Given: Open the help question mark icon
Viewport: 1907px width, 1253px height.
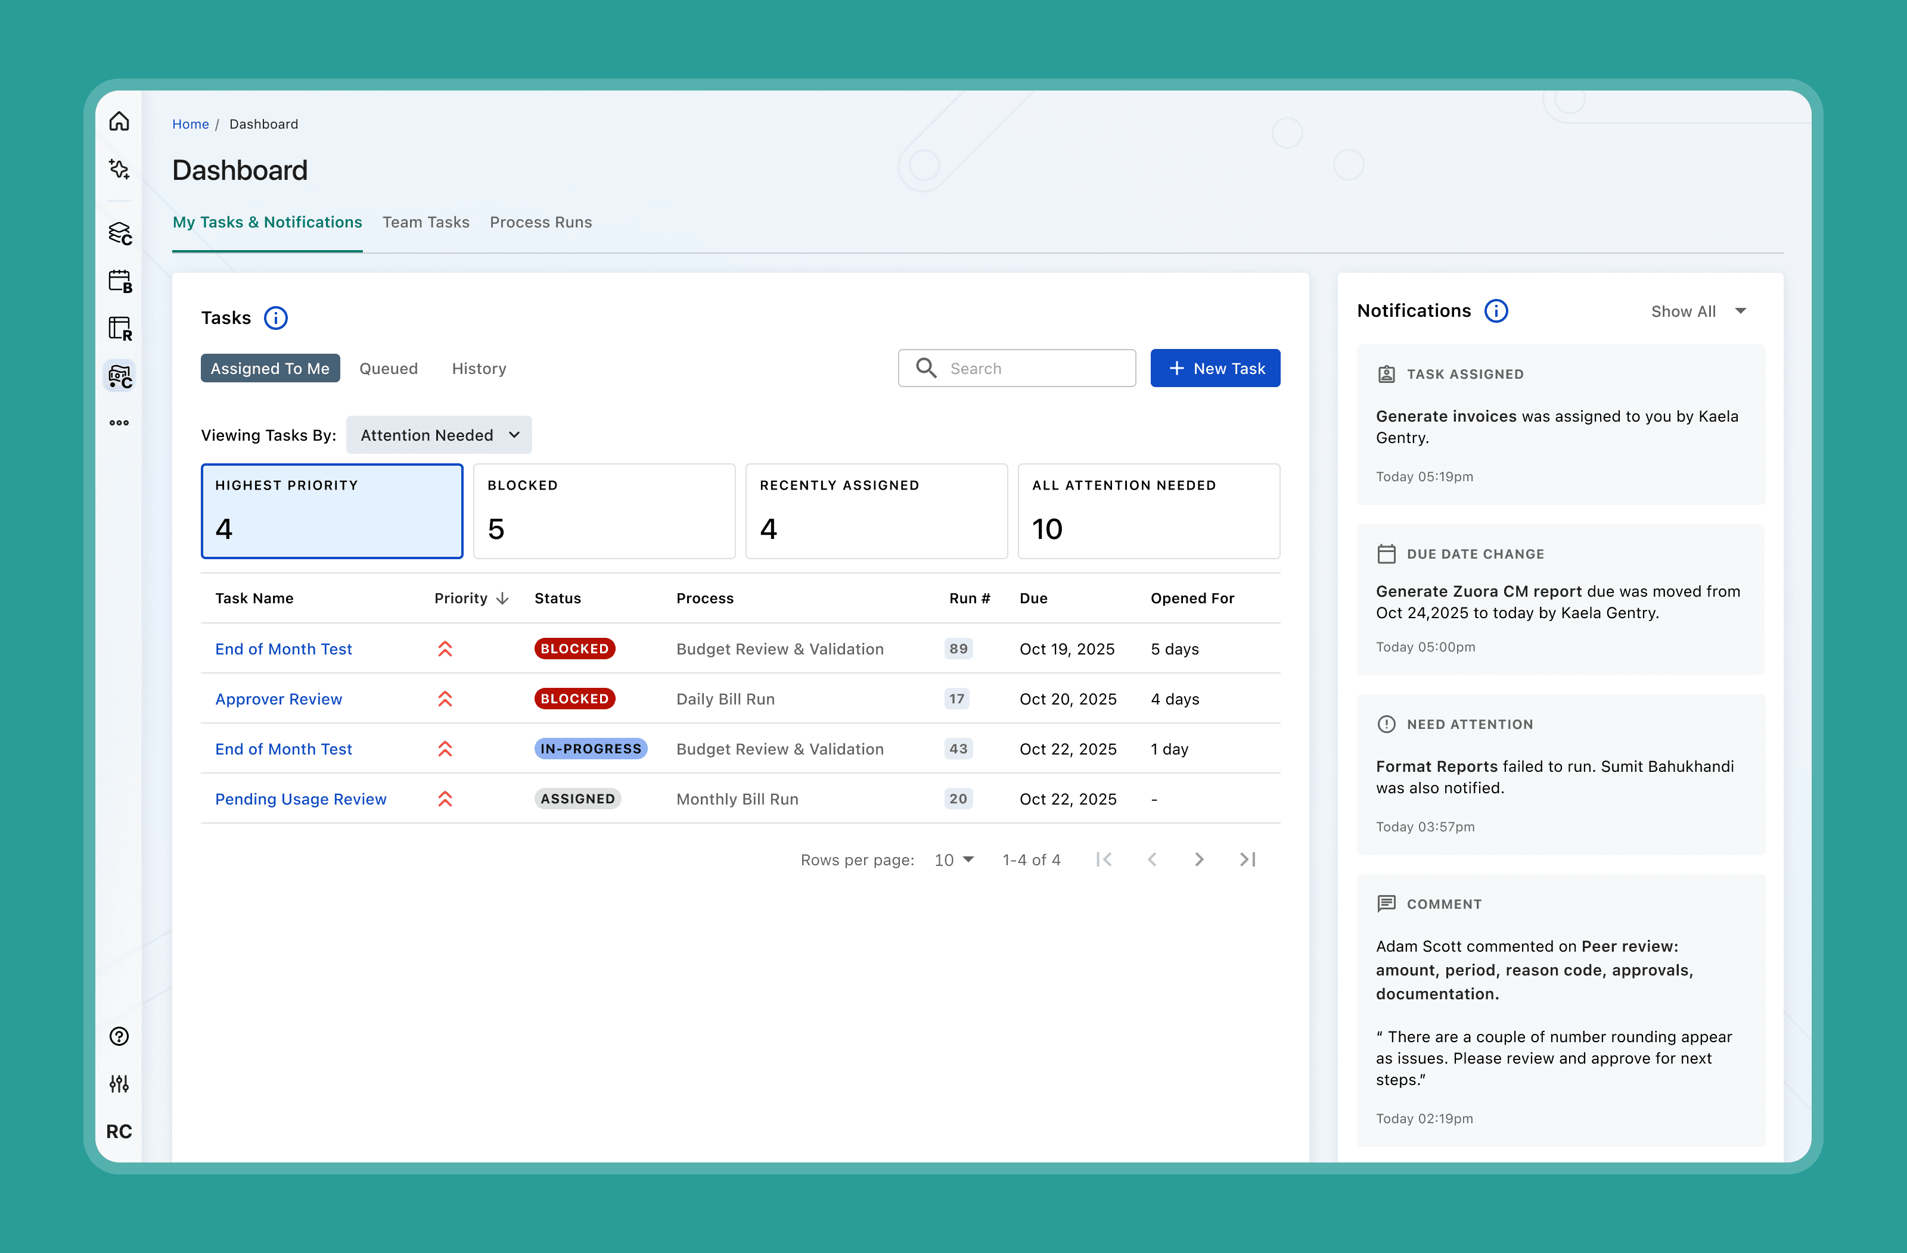Looking at the screenshot, I should (x=119, y=1036).
